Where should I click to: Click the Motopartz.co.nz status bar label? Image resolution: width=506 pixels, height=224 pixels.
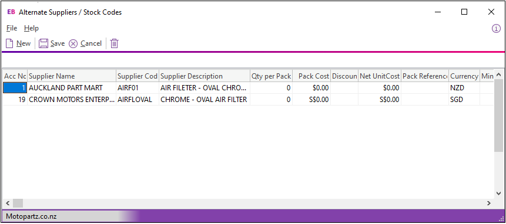click(x=31, y=216)
